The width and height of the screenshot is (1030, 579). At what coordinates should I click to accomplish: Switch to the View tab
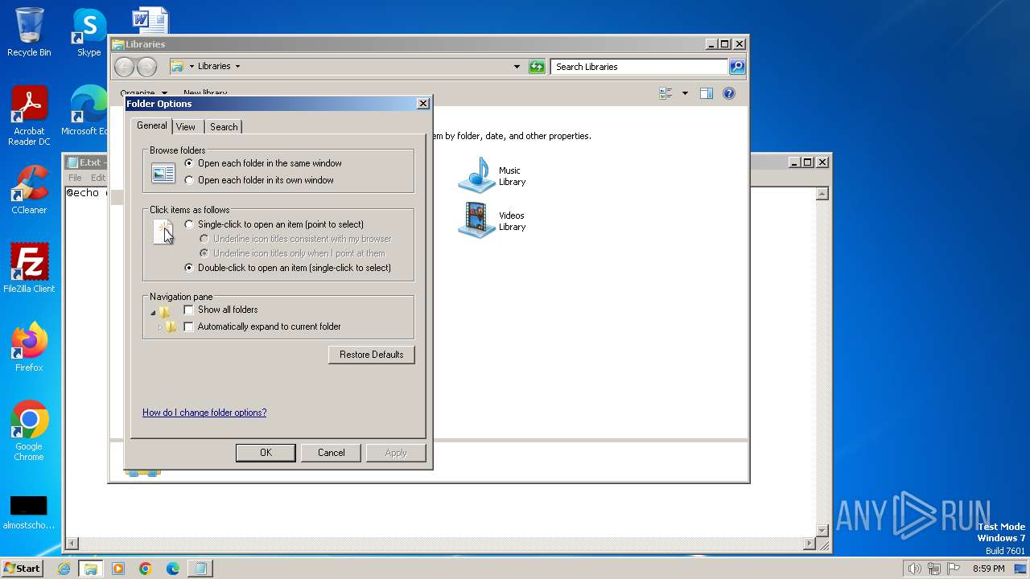click(186, 127)
